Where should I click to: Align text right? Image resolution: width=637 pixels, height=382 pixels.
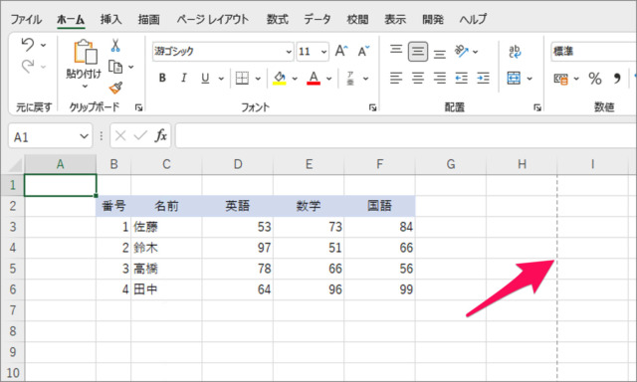[440, 78]
